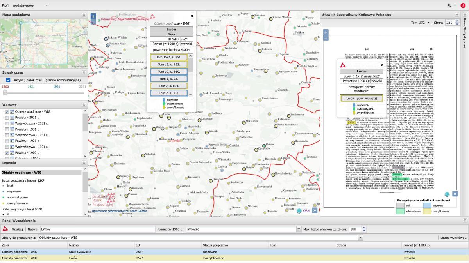
Task: Open the main map layer switcher icon
Action: coord(299,210)
